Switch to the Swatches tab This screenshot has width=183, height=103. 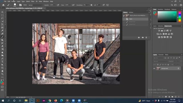pyautogui.click(x=160, y=9)
